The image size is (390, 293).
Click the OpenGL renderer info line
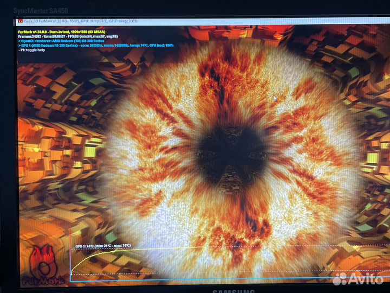[61, 41]
